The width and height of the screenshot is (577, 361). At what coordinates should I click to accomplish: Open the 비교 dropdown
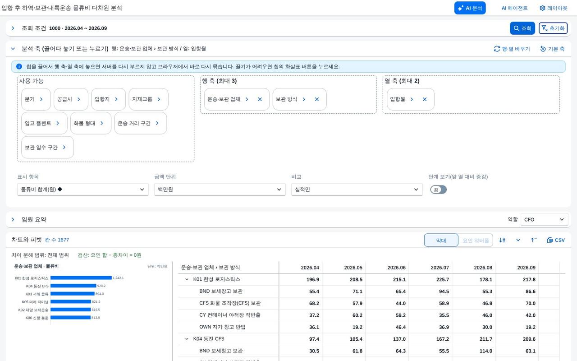pos(357,190)
